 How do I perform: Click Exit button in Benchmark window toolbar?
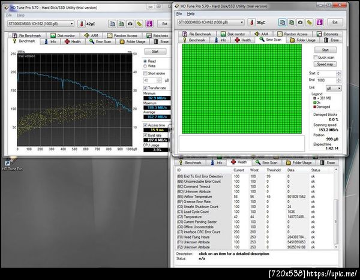pyautogui.click(x=164, y=23)
